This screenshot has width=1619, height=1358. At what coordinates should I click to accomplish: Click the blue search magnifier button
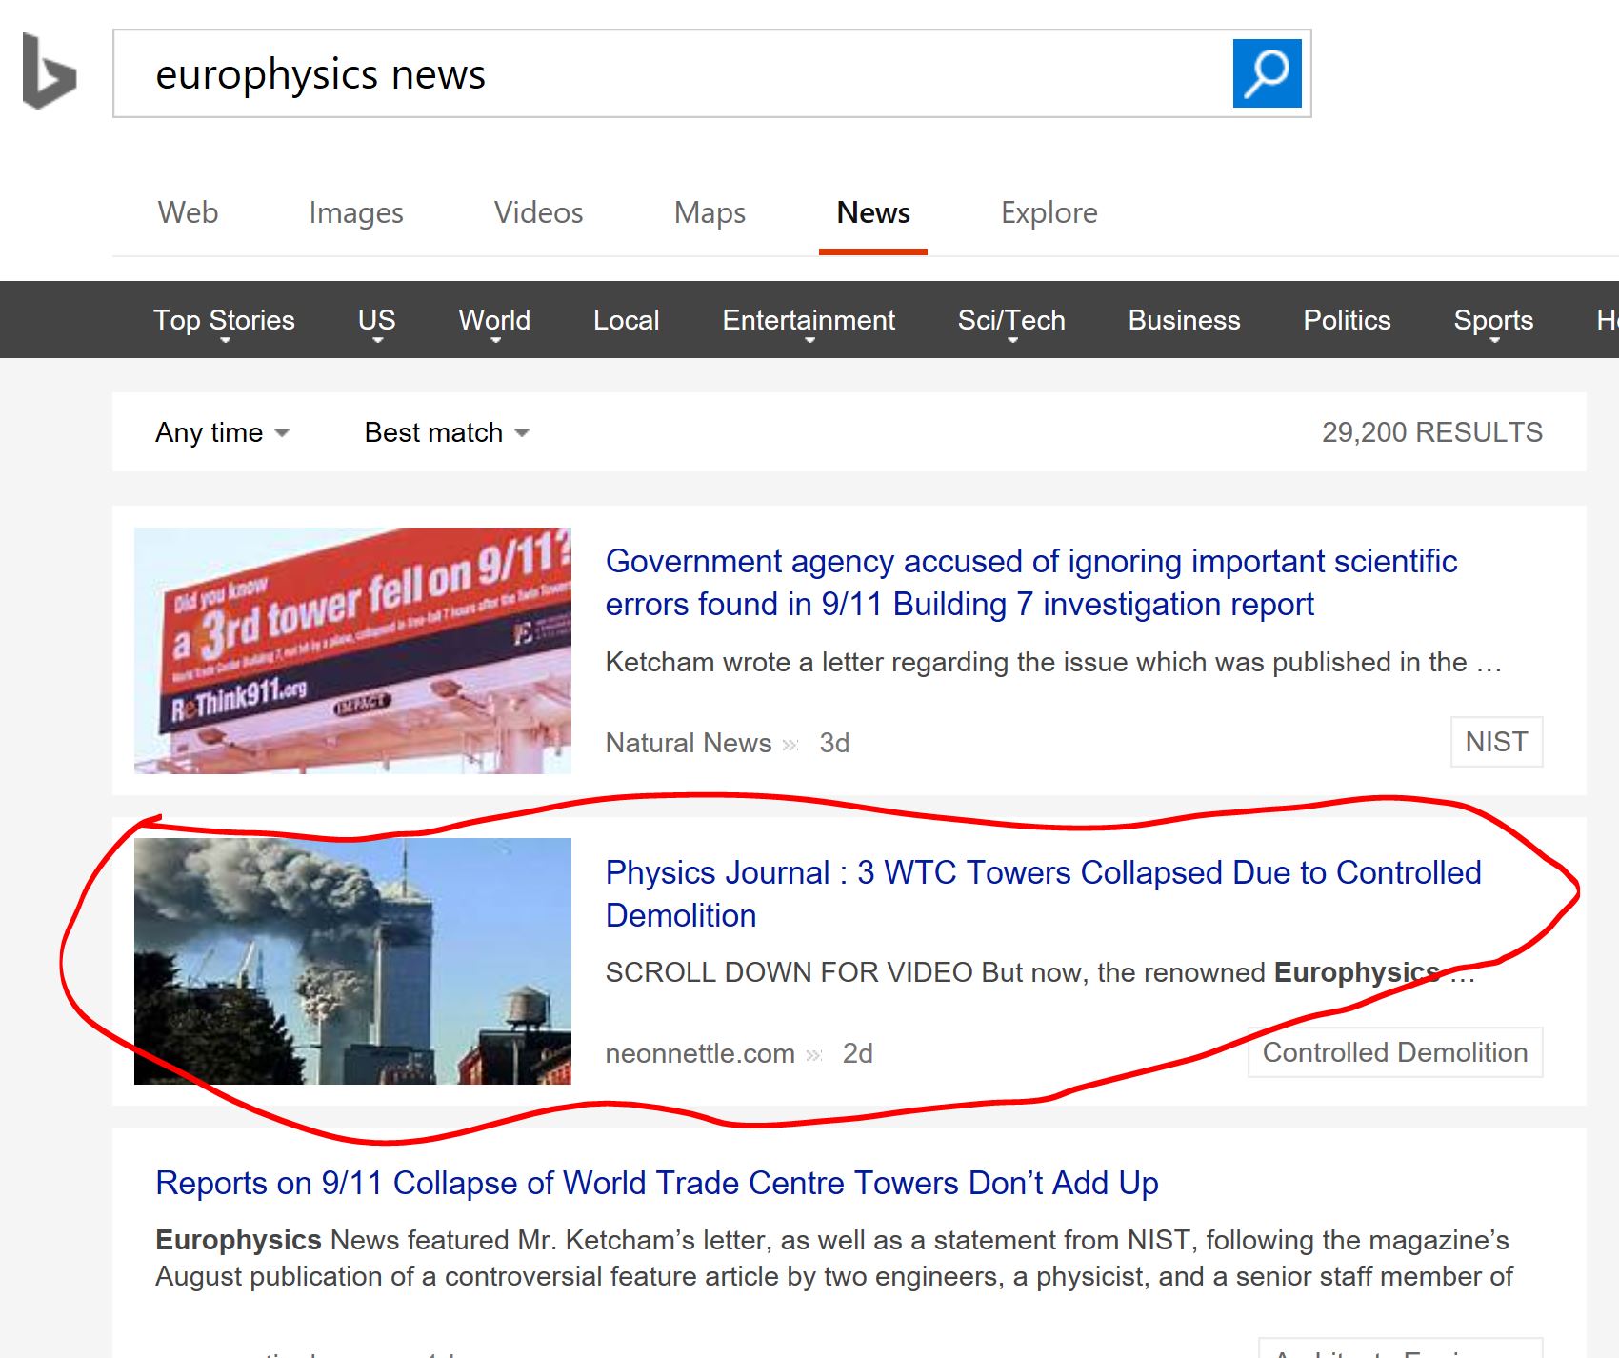(1266, 73)
